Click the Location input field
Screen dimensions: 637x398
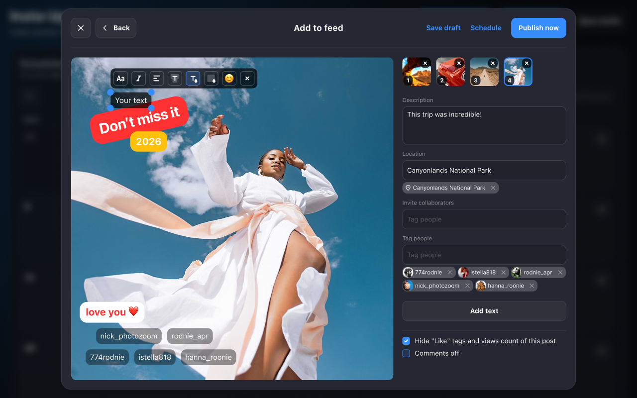tap(484, 170)
